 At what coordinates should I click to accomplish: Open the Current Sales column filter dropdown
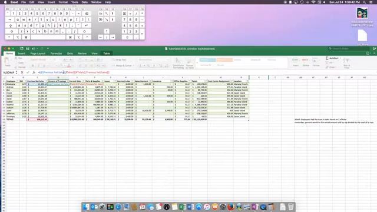[x=84, y=81]
